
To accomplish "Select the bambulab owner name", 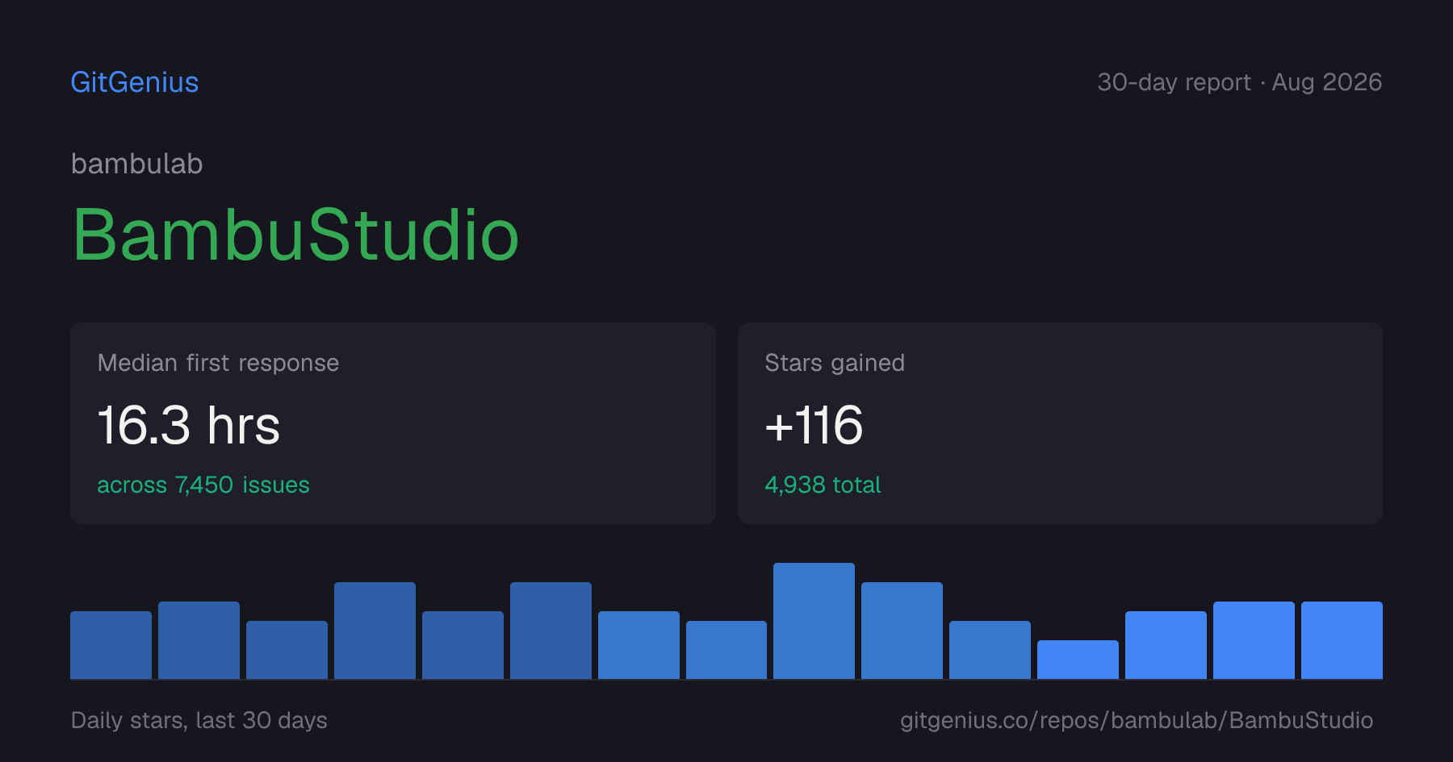I will point(137,164).
